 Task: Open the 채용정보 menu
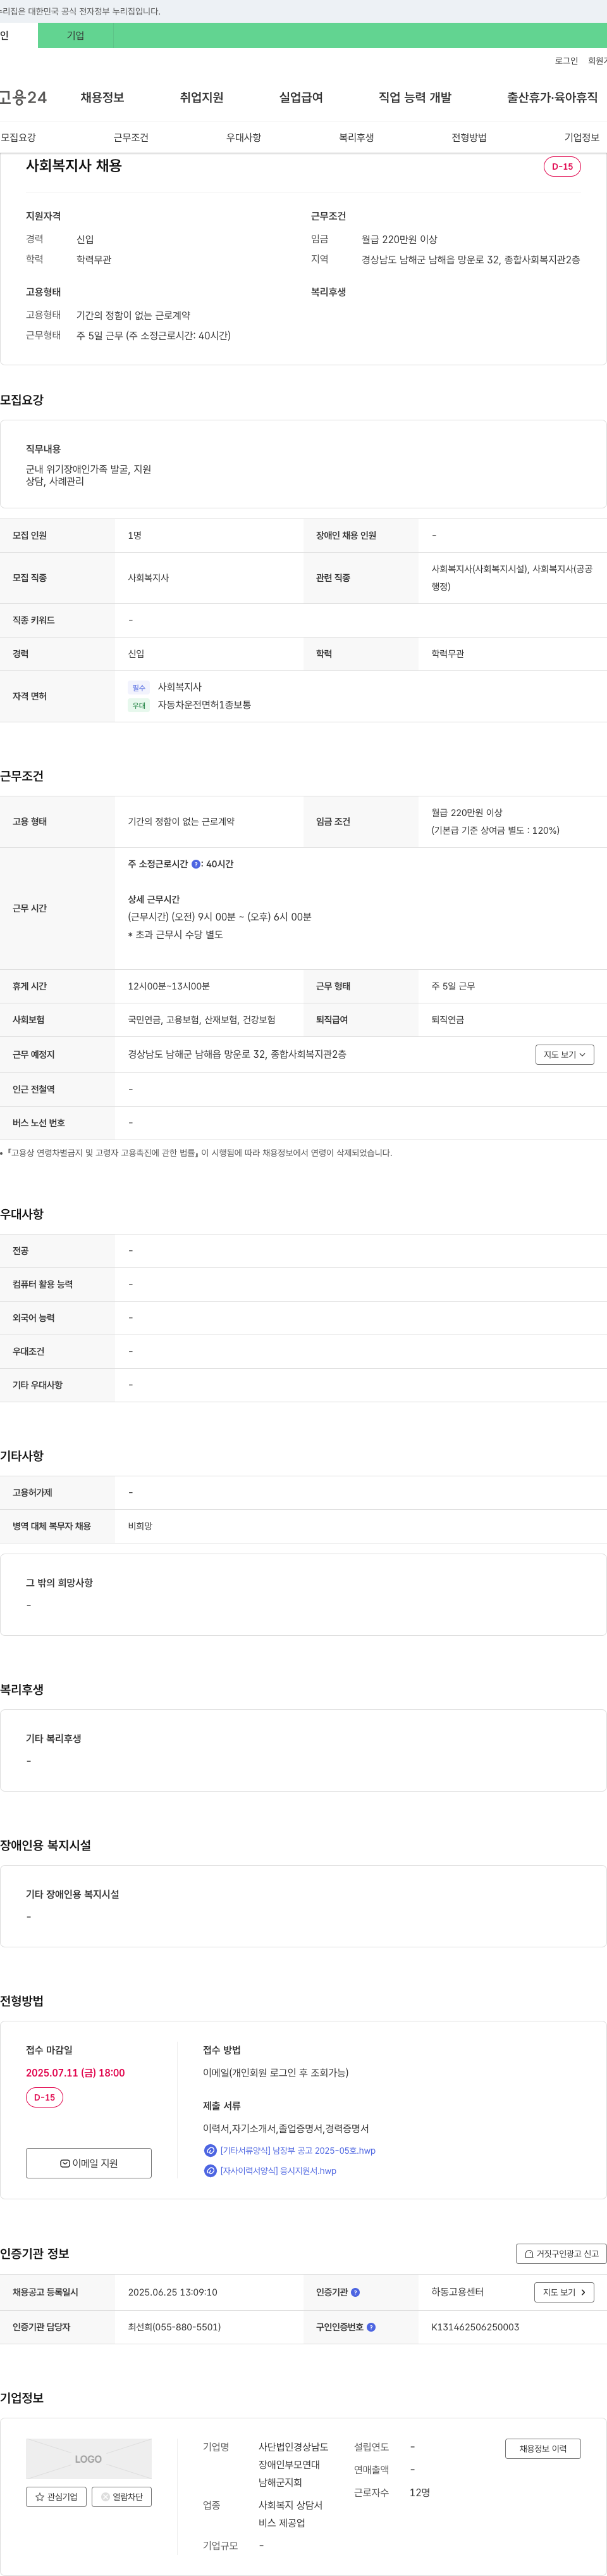pyautogui.click(x=102, y=97)
